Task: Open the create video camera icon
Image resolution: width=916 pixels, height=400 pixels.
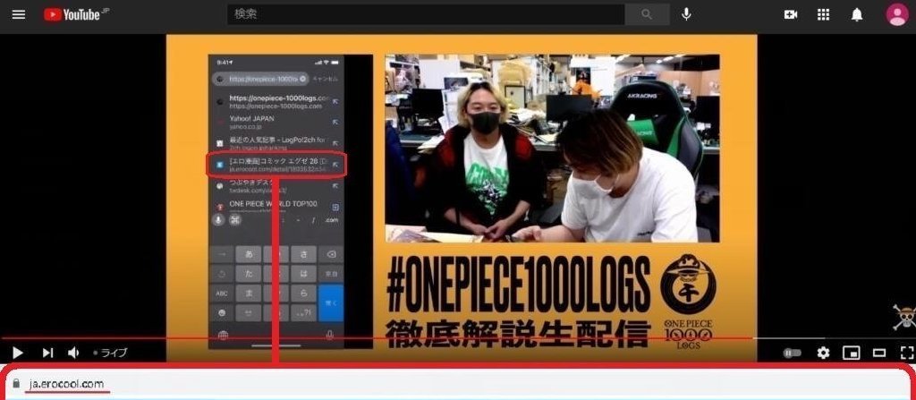Action: pos(791,14)
